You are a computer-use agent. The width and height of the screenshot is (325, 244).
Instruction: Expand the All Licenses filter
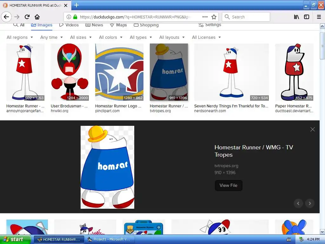[x=206, y=37]
